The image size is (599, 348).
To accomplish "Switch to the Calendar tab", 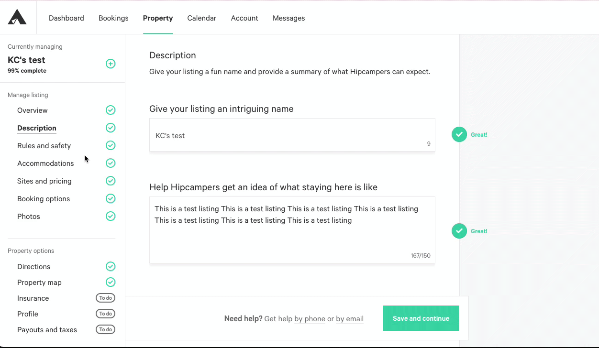I will [x=202, y=18].
